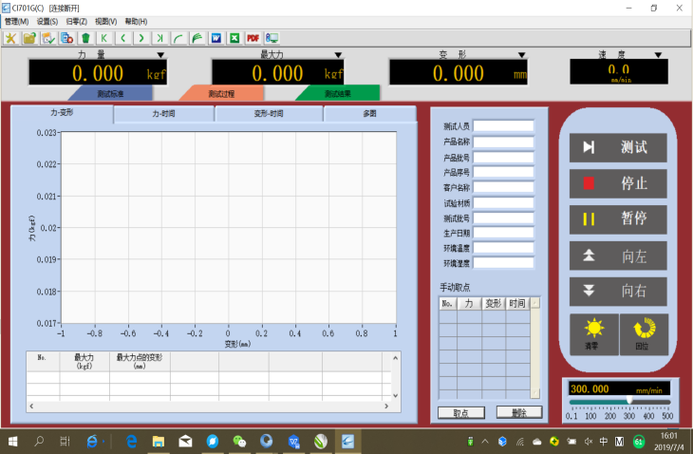This screenshot has height=454, width=693.
Task: Expand the 变形 unit dropdown arrow
Action: 521,55
